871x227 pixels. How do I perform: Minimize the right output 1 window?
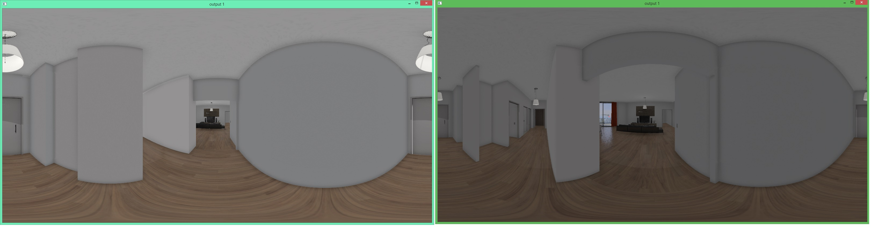pyautogui.click(x=845, y=3)
